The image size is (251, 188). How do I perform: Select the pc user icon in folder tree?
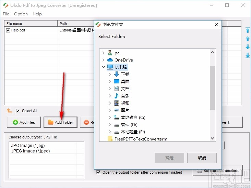pyautogui.click(x=110, y=53)
